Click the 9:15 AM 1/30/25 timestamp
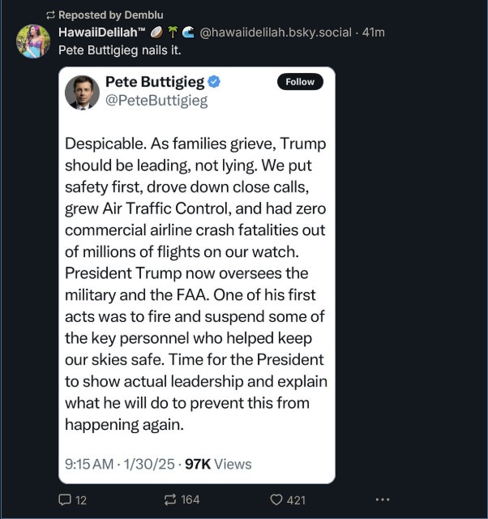 (119, 464)
